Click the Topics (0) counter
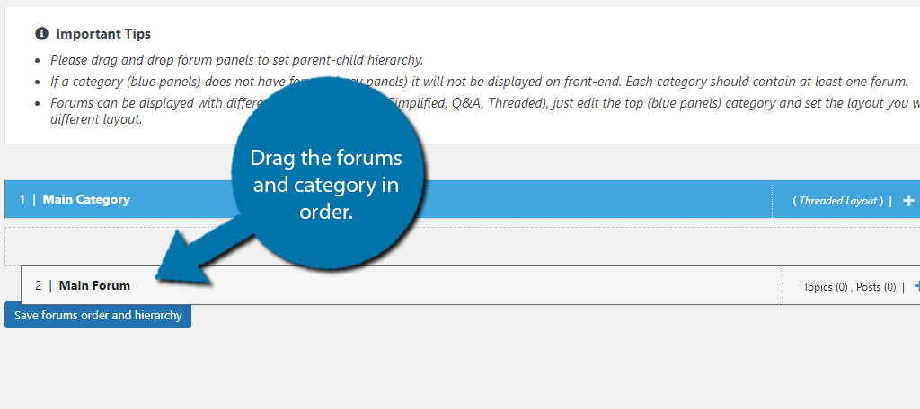 (826, 286)
